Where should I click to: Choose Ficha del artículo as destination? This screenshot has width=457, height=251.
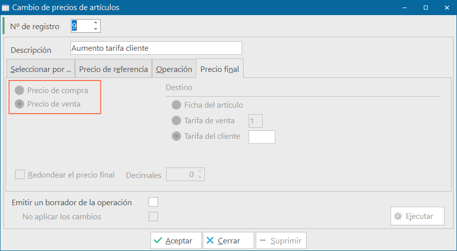coord(176,105)
